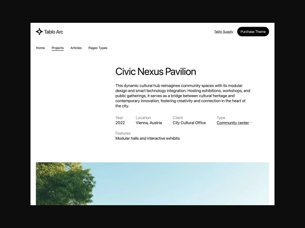
Task: Click the City Cultural Office client text
Action: point(189,123)
